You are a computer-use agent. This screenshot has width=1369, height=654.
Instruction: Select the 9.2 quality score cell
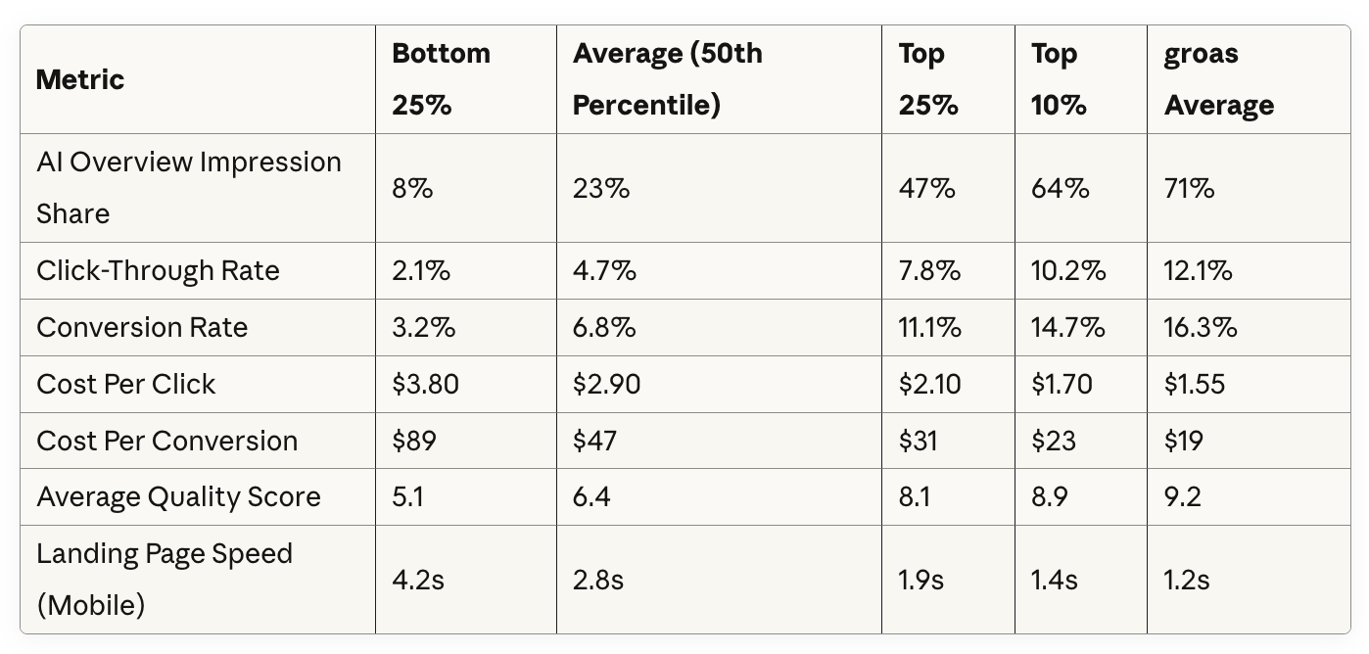pos(1184,497)
